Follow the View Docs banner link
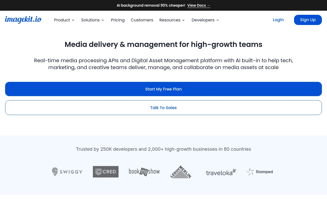Screen dimensions: 327x204 (x=198, y=5)
